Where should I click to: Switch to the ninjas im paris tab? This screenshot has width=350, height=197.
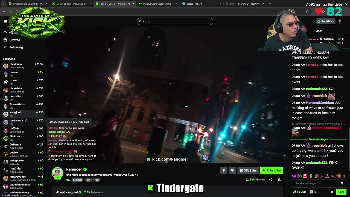27,4
